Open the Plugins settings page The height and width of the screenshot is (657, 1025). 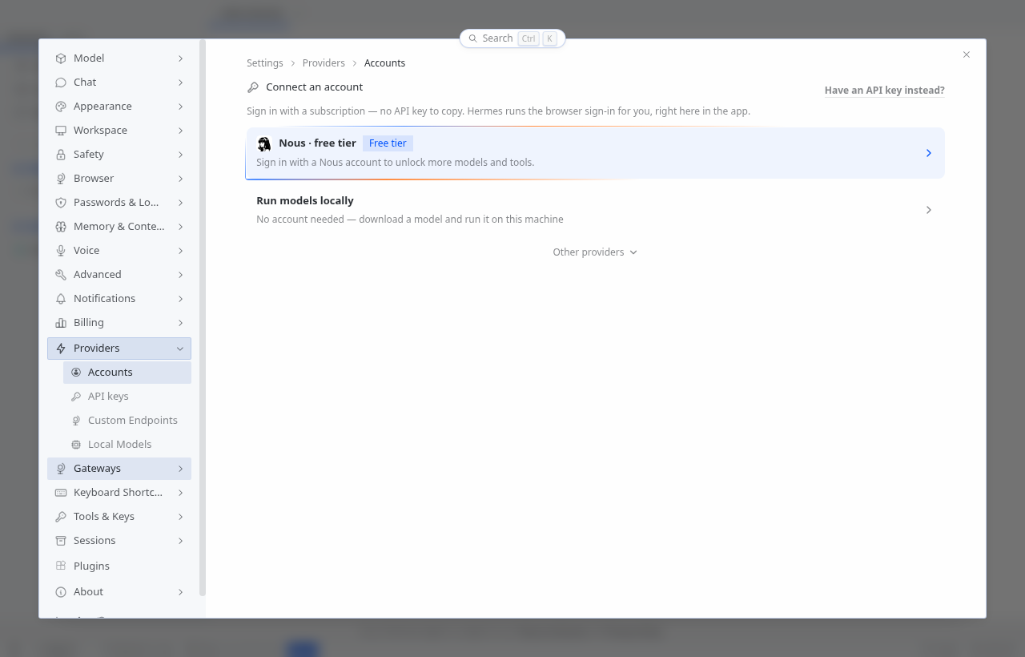coord(119,566)
